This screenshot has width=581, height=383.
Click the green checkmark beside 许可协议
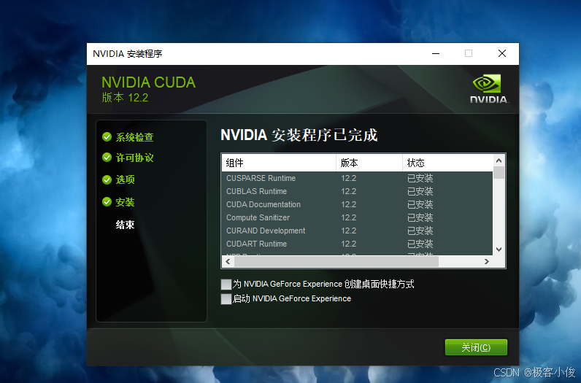pyautogui.click(x=107, y=158)
